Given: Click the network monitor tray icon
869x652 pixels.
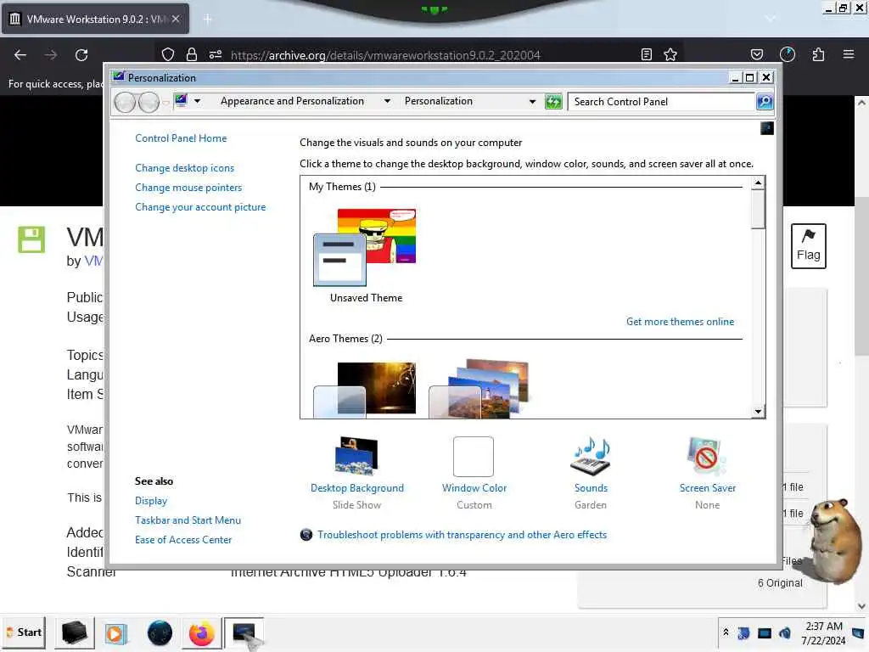Looking at the screenshot, I should pos(765,633).
